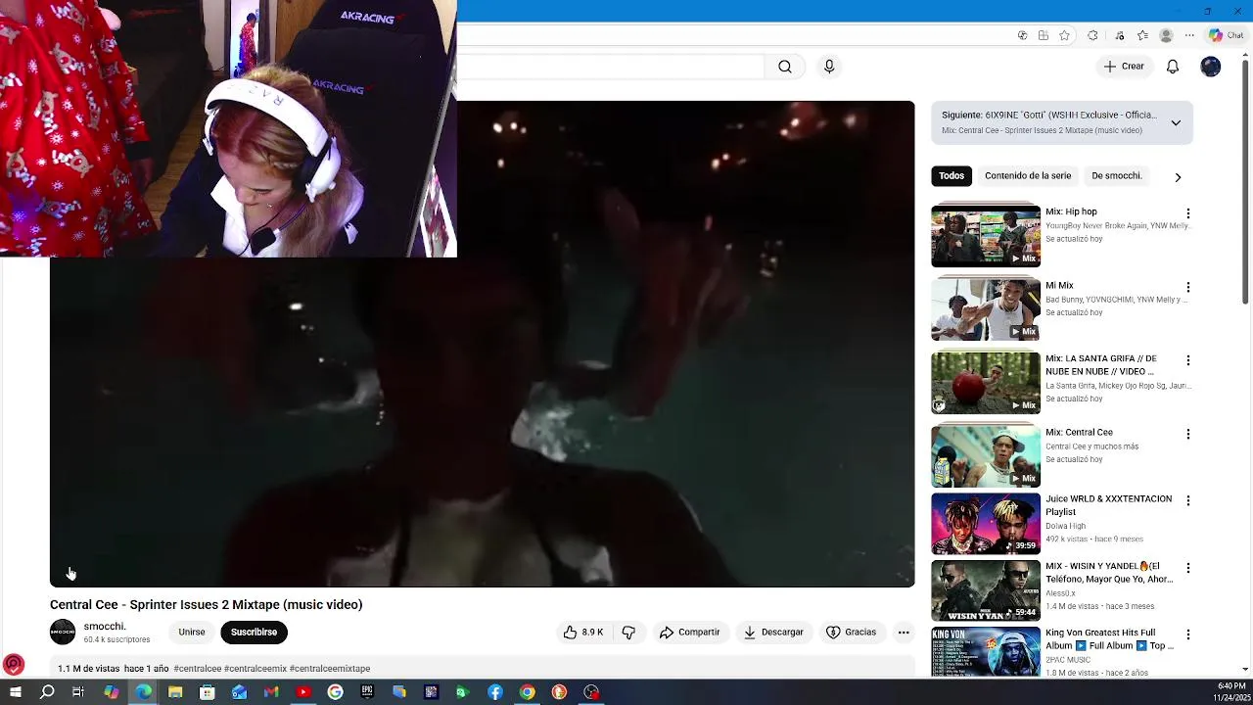Click the #centralceemixtape hashtag
This screenshot has height=705, width=1253.
pyautogui.click(x=330, y=669)
